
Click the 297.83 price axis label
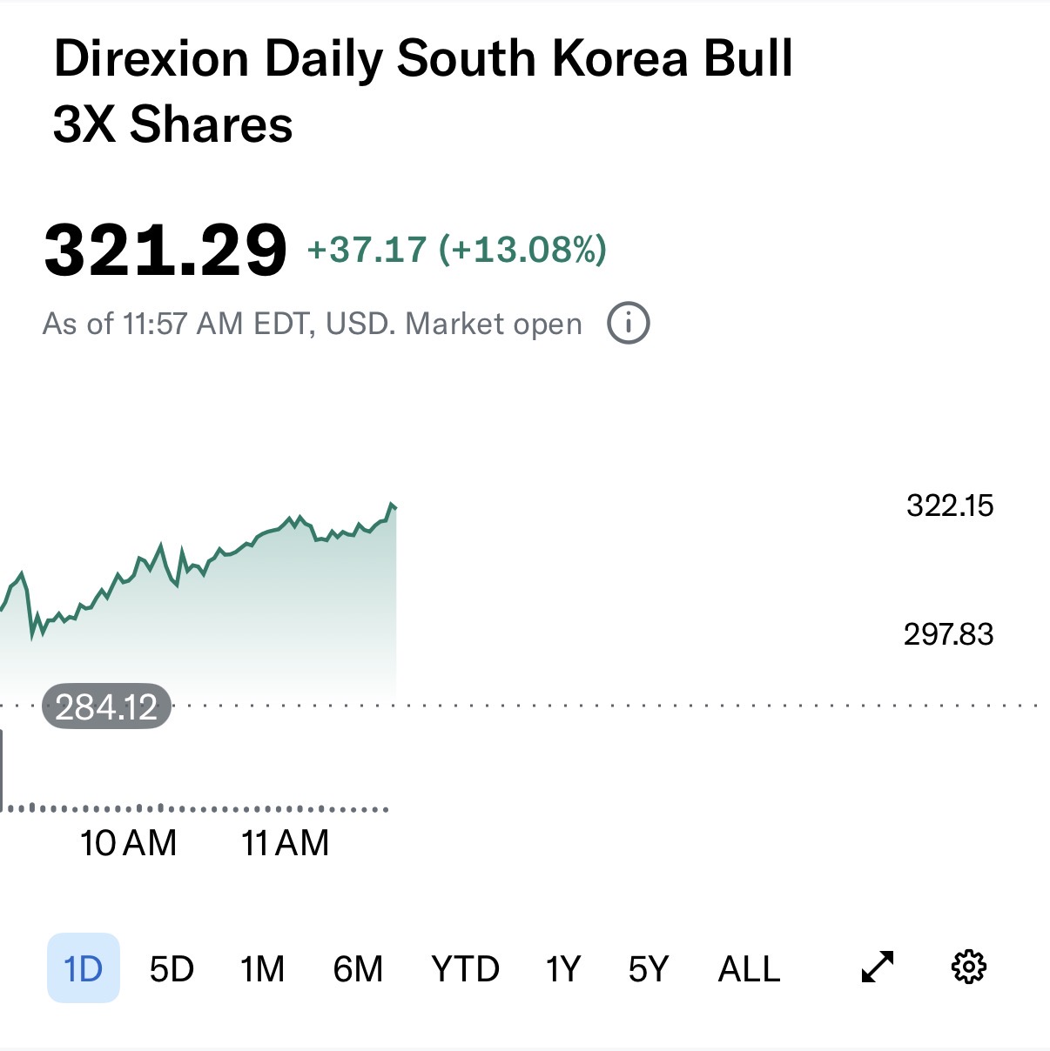[948, 634]
